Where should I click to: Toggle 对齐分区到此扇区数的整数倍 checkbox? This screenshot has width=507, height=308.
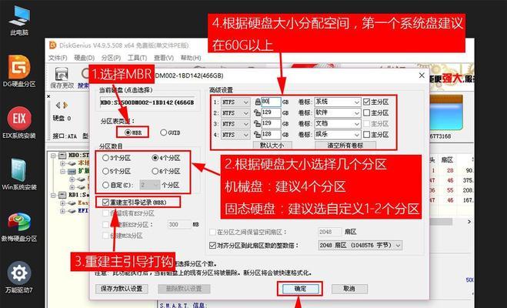point(212,245)
